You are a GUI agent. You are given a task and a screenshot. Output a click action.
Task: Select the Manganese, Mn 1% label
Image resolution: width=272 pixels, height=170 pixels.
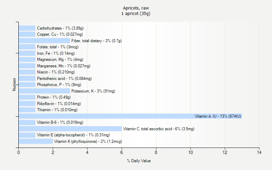64,66
